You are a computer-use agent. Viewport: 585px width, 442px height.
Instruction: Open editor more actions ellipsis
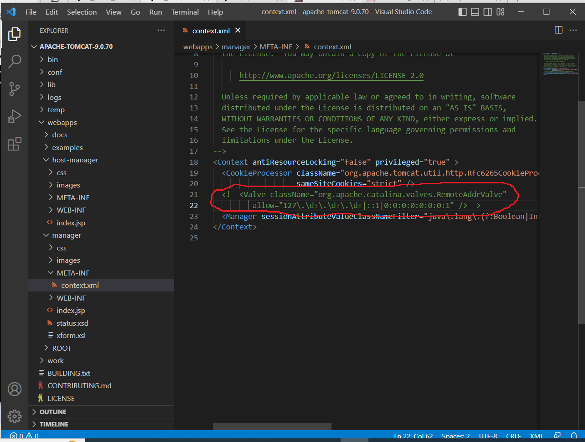coord(574,30)
